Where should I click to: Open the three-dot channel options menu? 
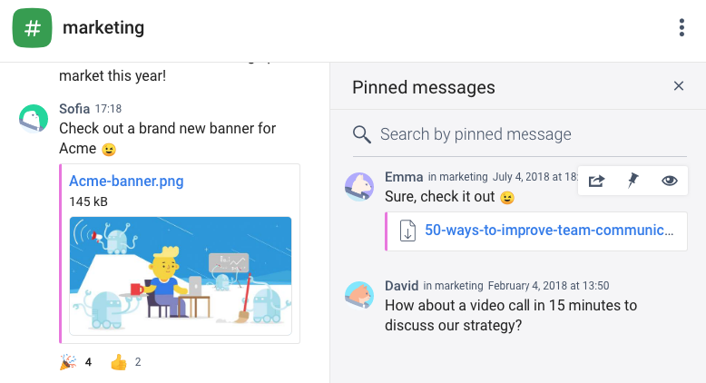tap(681, 28)
